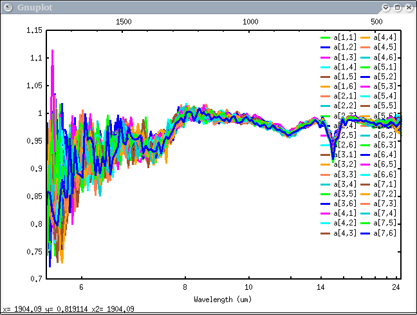Image resolution: width=417 pixels, height=315 pixels.
Task: Minimize the Gnuplot window
Action: click(385, 8)
